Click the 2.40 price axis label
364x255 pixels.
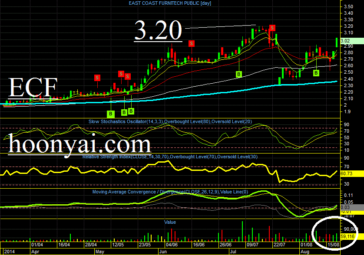point(348,79)
